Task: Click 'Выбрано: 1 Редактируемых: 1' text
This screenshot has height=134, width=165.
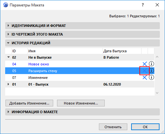Action: tap(134, 16)
